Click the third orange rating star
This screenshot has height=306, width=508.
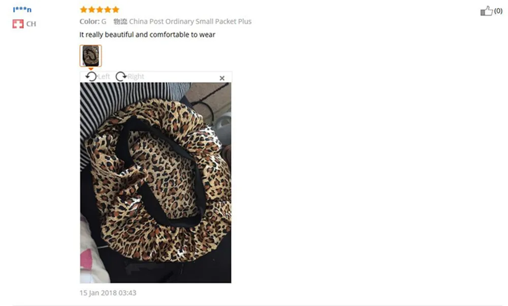(100, 10)
